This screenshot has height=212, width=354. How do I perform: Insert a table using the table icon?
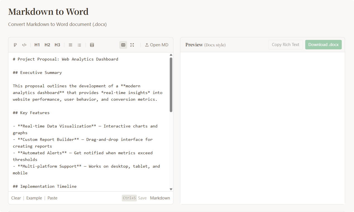point(92,45)
